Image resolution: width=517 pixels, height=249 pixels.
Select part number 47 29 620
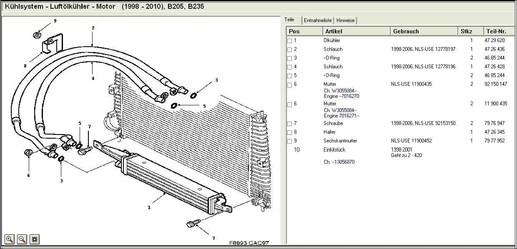pyautogui.click(x=494, y=40)
